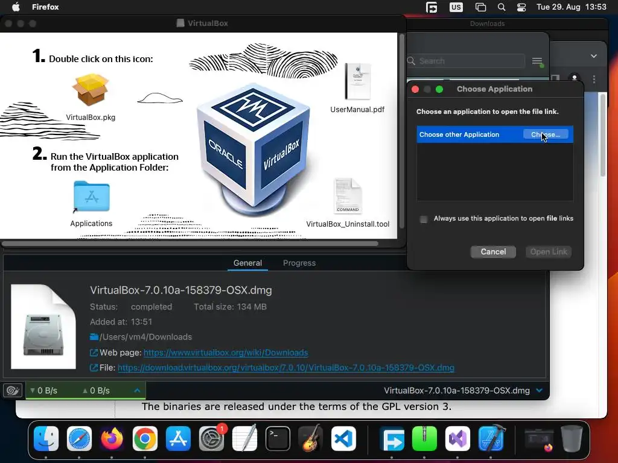Click the Firefox tab list chevron
This screenshot has height=463, width=618.
[x=594, y=56]
